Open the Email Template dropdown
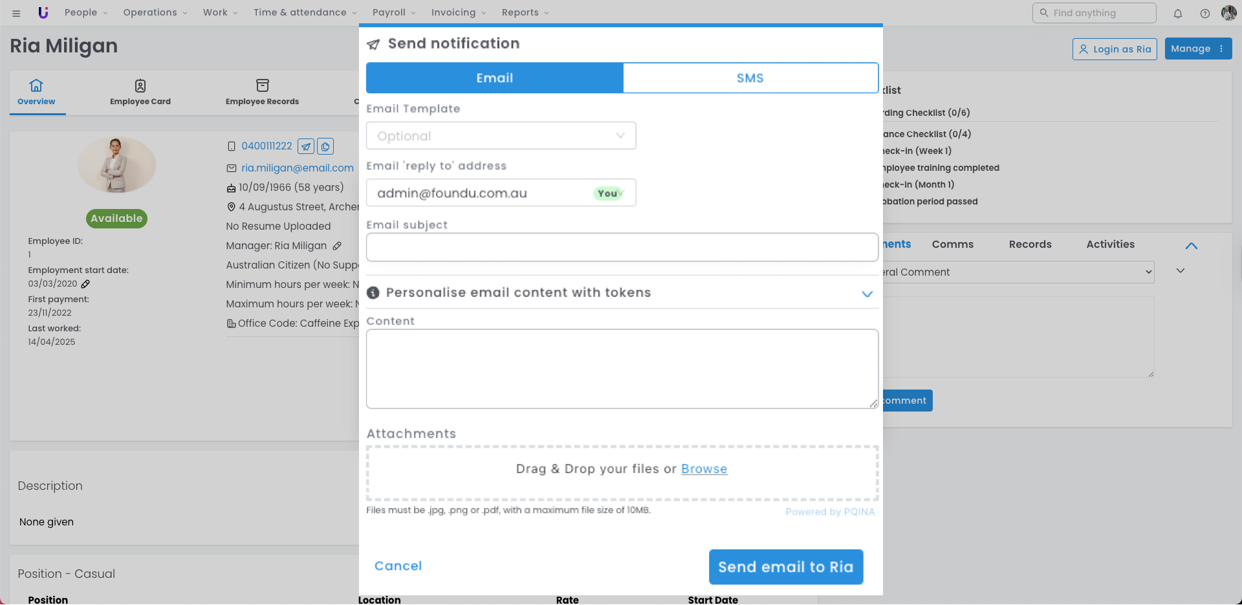 [x=501, y=136]
